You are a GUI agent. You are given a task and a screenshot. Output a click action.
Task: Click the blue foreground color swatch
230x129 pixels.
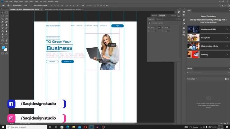[x=4, y=48]
